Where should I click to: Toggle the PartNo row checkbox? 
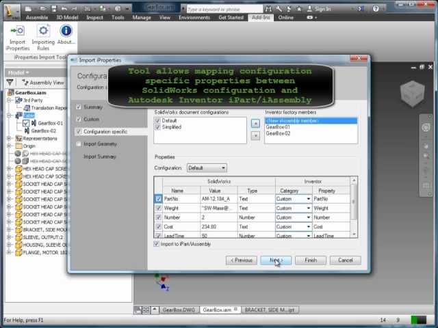[158, 199]
